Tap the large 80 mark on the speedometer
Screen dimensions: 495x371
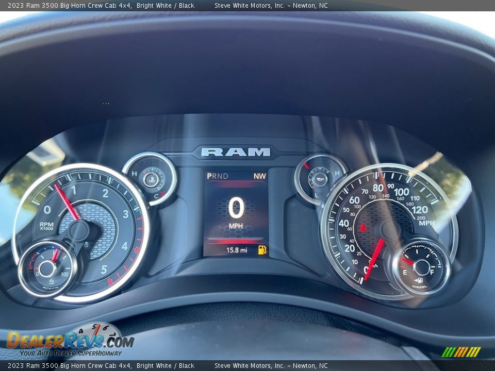coord(378,188)
